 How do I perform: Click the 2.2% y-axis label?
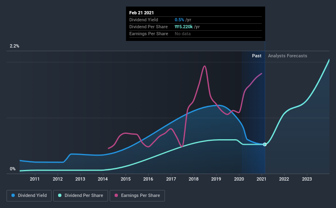coord(15,46)
